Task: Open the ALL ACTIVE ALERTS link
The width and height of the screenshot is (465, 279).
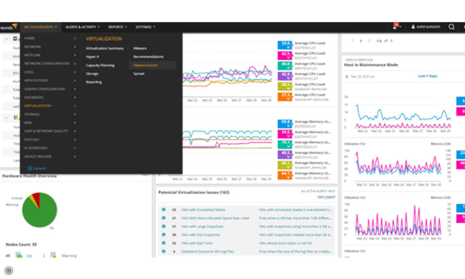Action: click(x=313, y=191)
